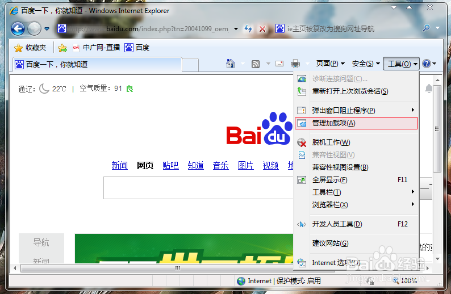The width and height of the screenshot is (451, 294).
Task: Expand the feeds dropdown arrow
Action: click(x=268, y=64)
